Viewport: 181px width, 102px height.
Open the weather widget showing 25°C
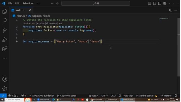(153, 100)
